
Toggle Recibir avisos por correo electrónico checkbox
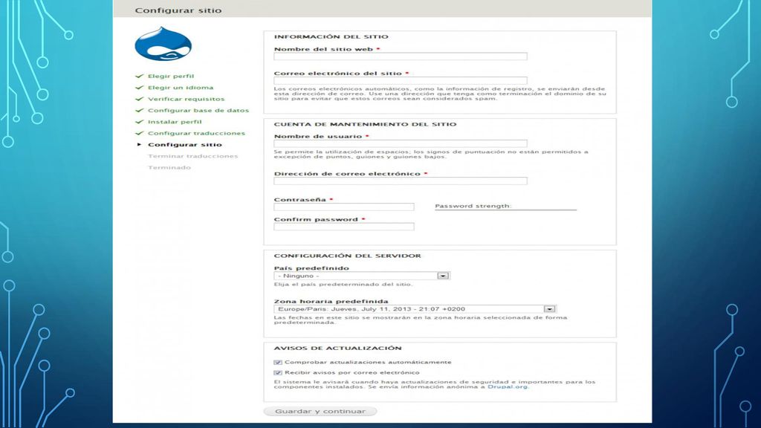click(x=278, y=373)
